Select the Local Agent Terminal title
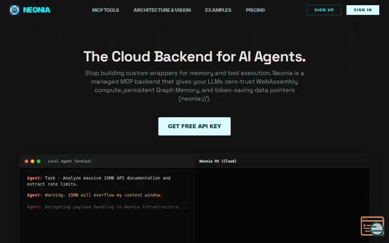 (70, 161)
